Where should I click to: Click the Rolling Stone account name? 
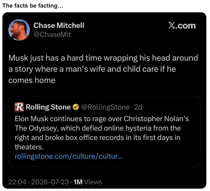click(48, 107)
